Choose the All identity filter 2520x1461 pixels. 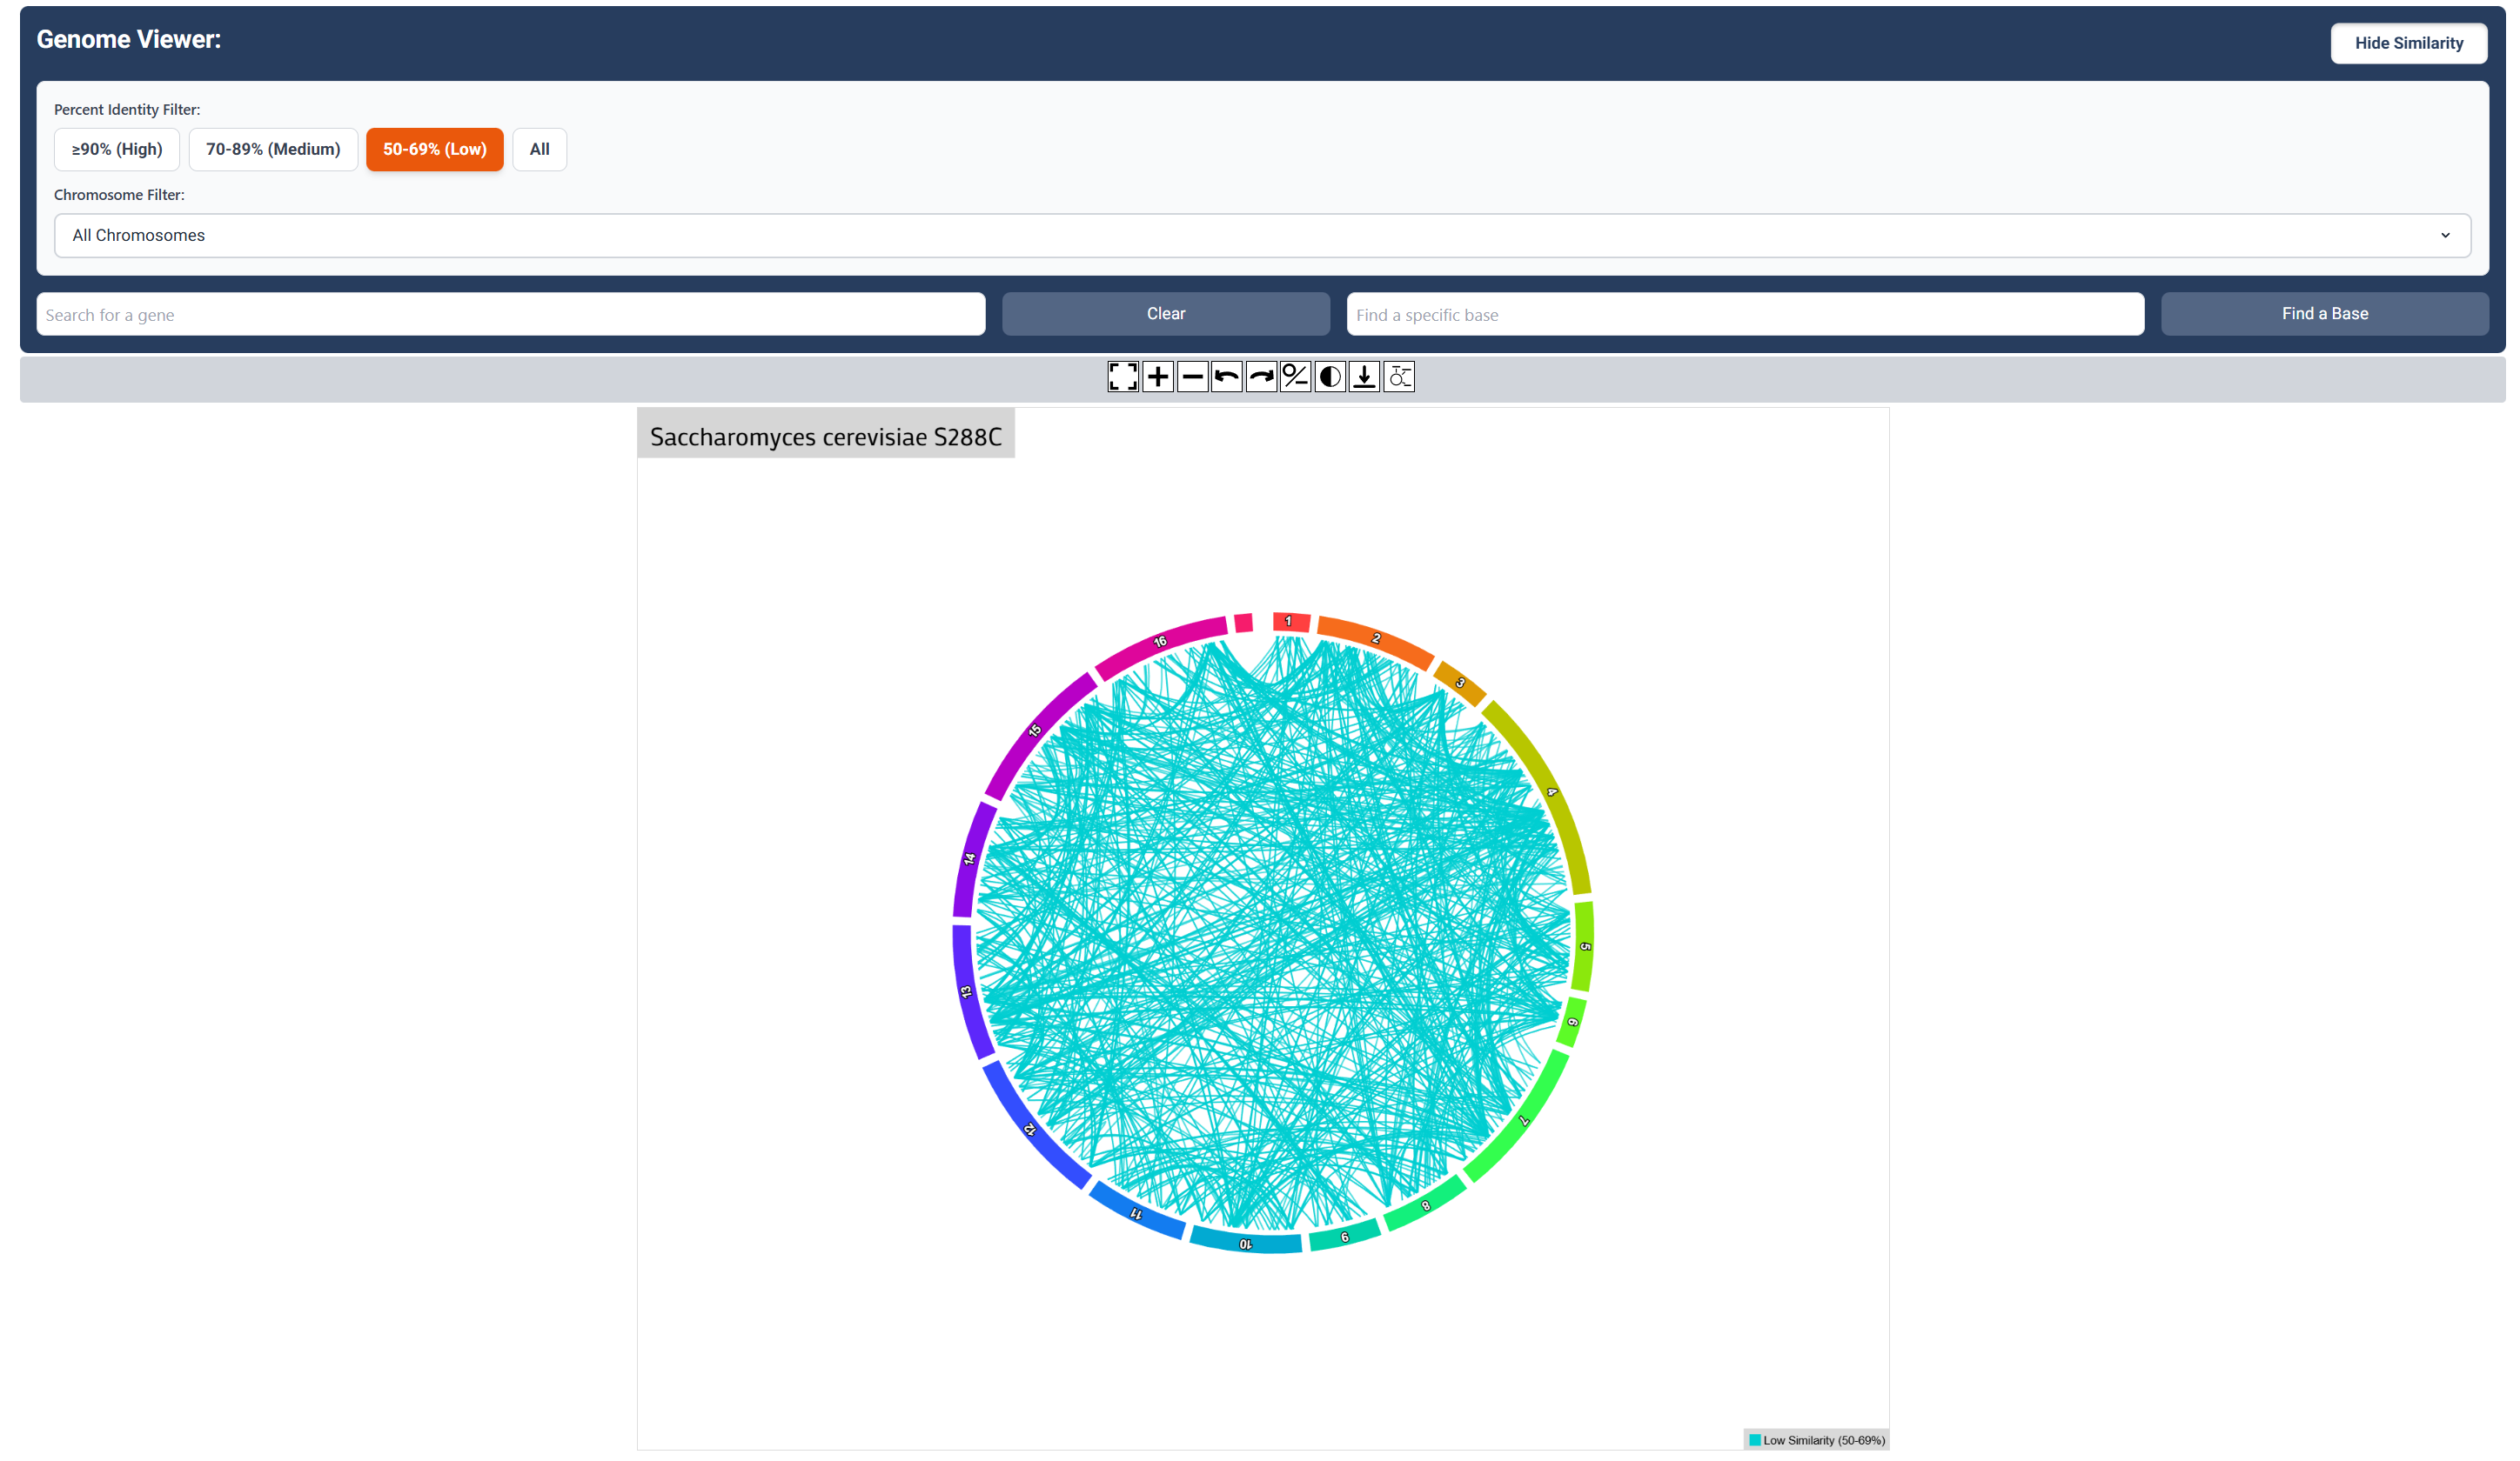539,150
